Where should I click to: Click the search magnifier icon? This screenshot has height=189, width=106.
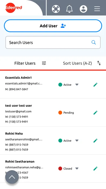tap(94, 42)
